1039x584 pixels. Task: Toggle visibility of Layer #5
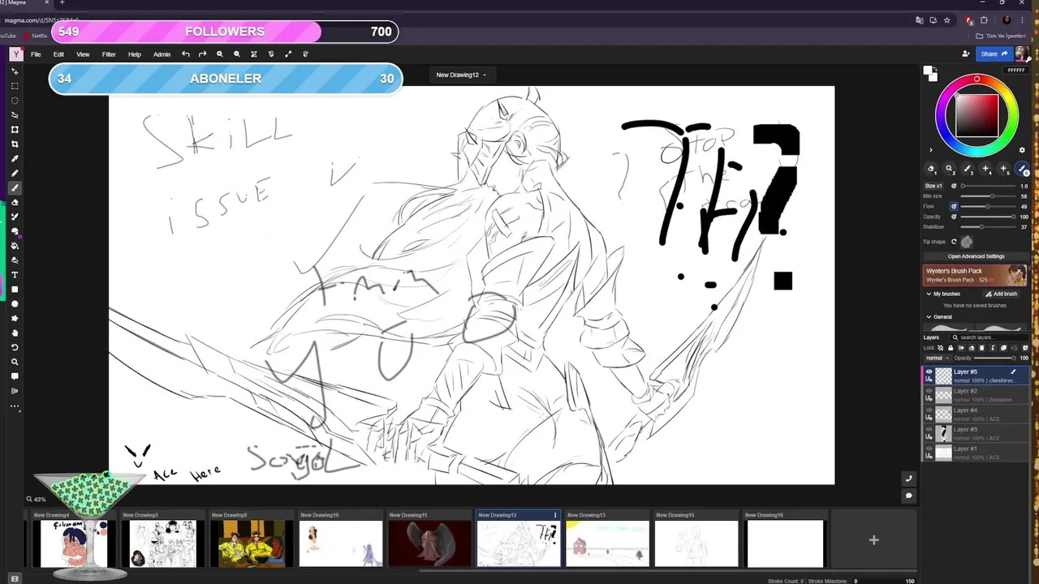929,371
